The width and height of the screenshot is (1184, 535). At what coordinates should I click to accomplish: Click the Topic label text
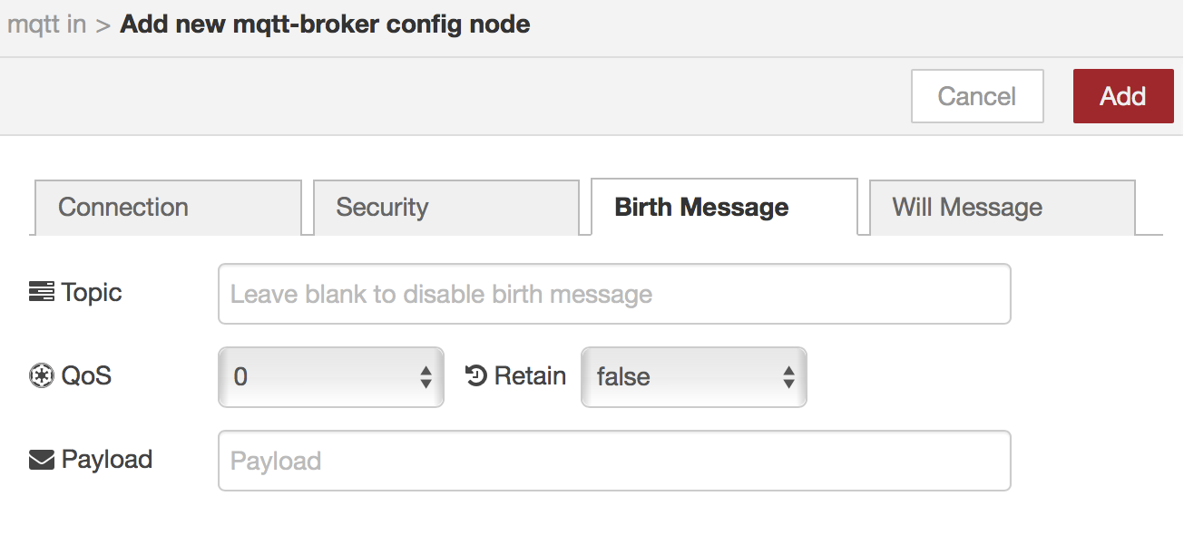[92, 292]
